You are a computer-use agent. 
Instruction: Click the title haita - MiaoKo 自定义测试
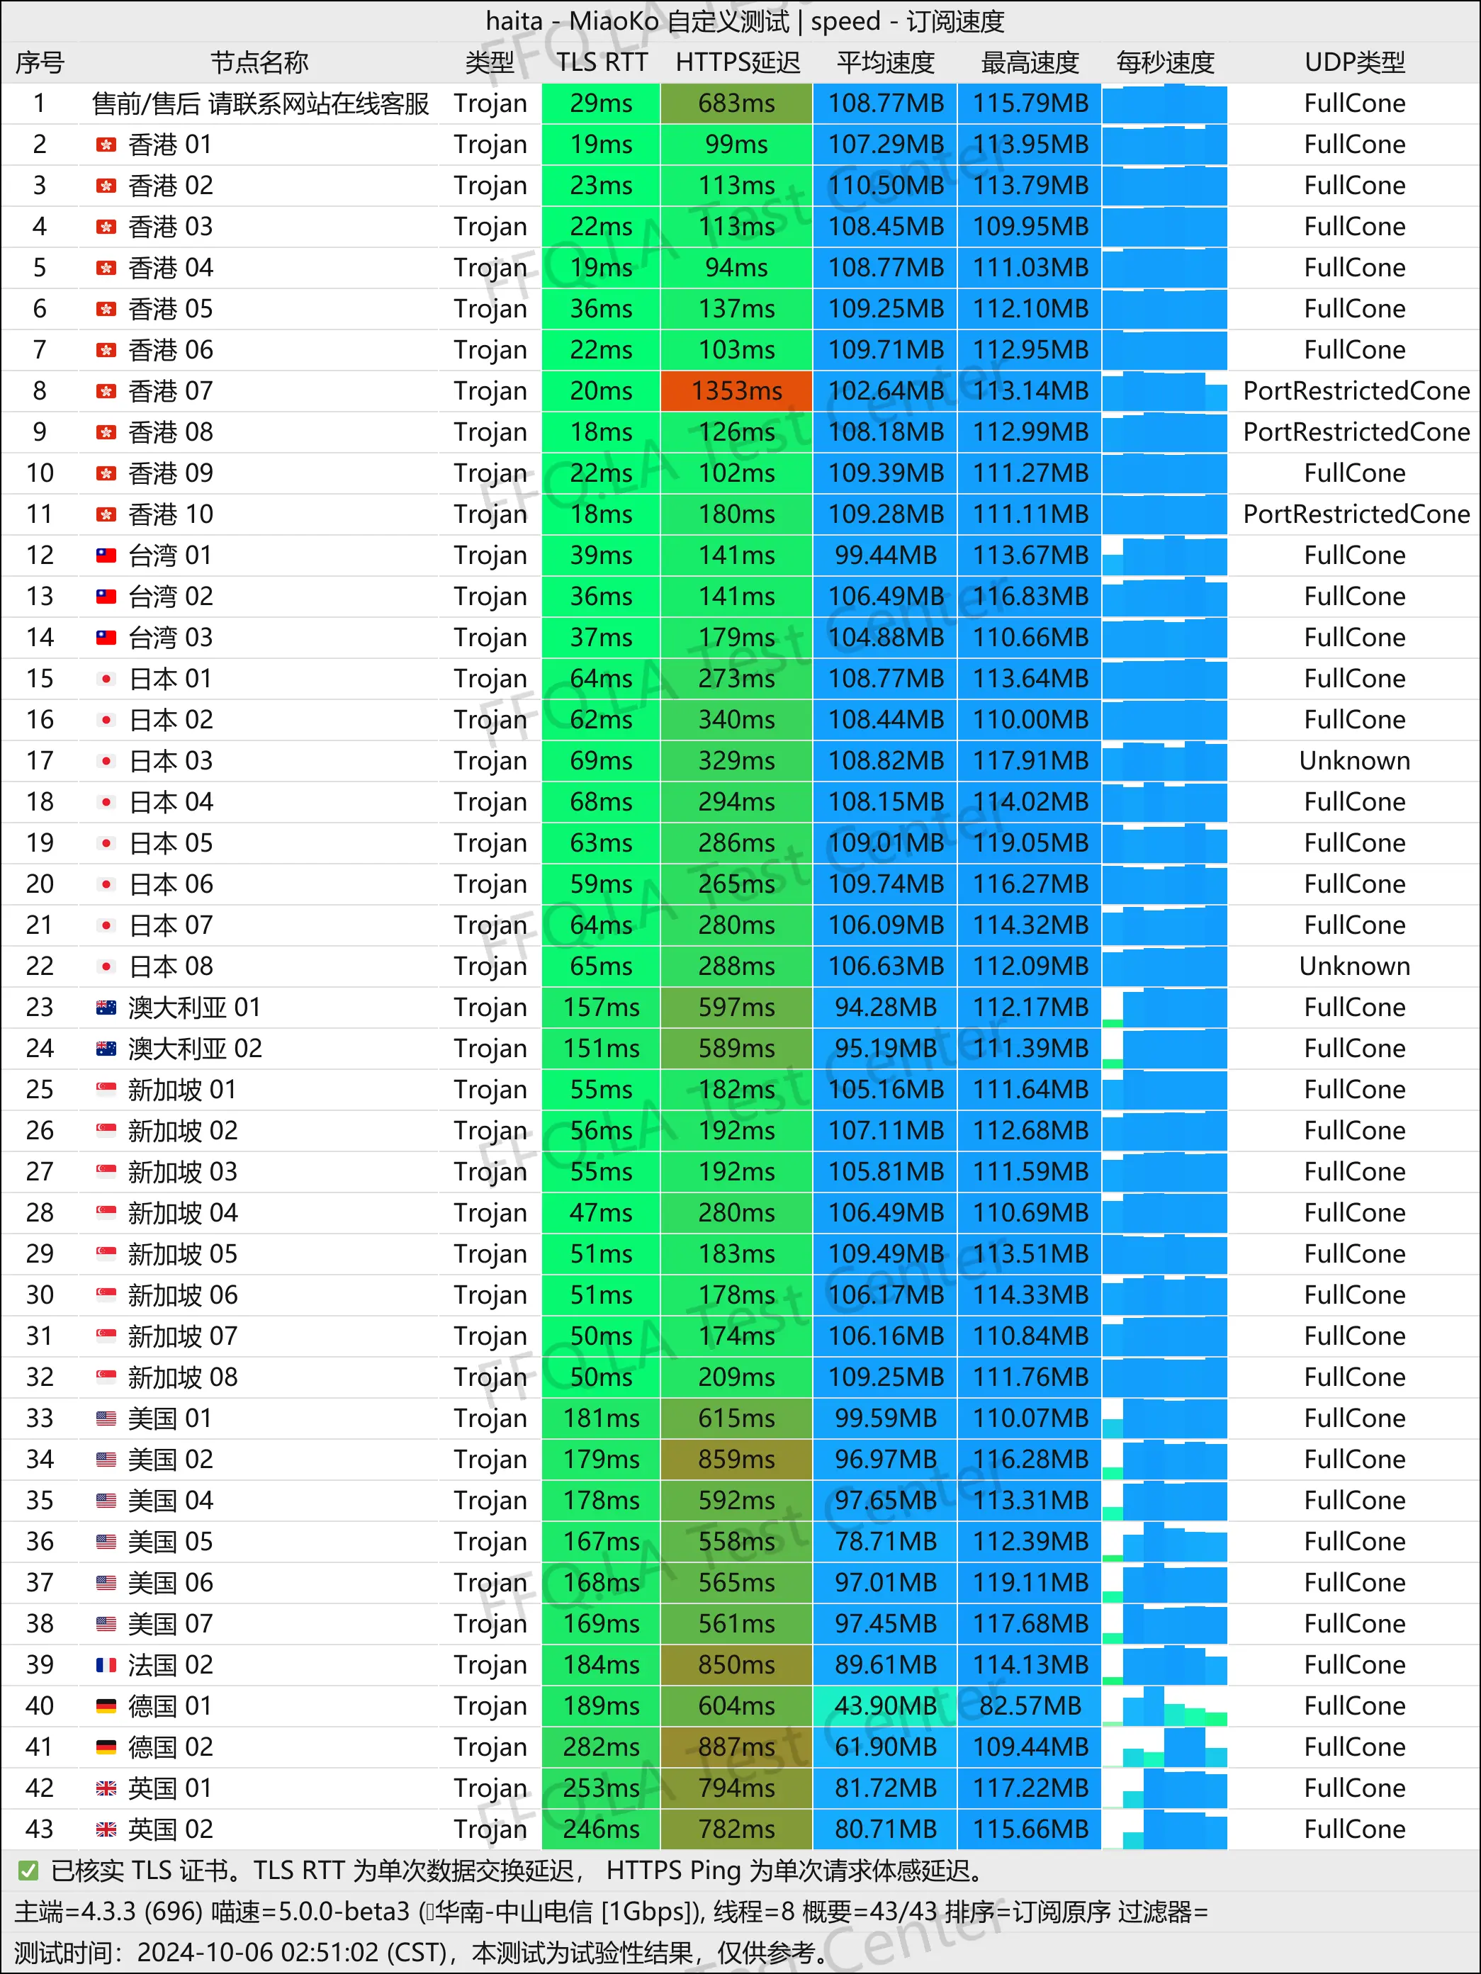pyautogui.click(x=637, y=21)
